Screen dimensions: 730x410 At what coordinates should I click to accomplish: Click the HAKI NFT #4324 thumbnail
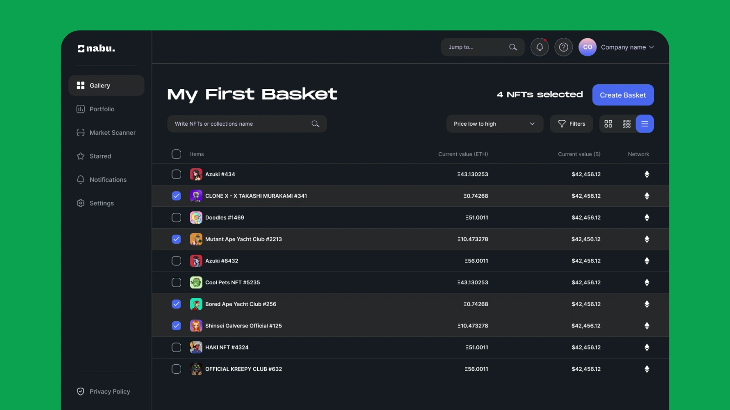(x=196, y=348)
